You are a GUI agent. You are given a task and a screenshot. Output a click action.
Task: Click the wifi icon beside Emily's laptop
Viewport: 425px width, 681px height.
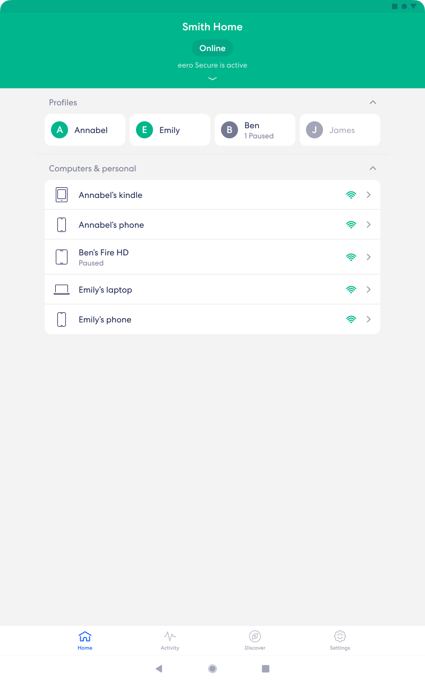pos(351,289)
